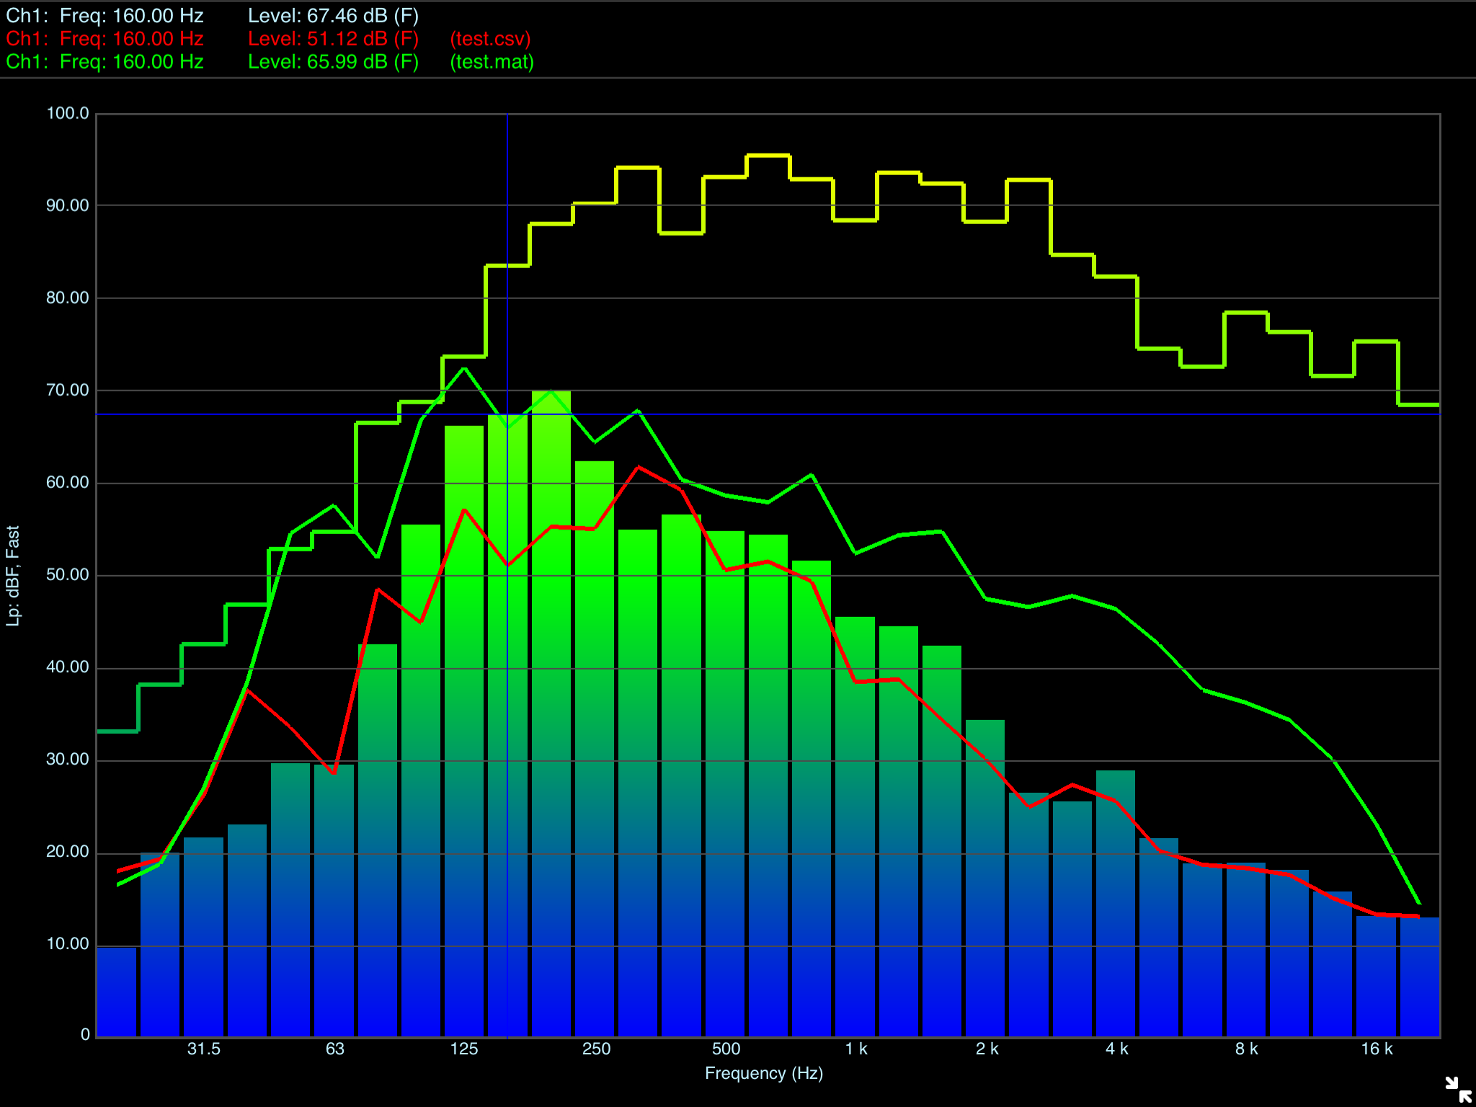Tap the yellow peak-hold trace peak near 630 Hz
The width and height of the screenshot is (1476, 1107).
click(x=768, y=155)
